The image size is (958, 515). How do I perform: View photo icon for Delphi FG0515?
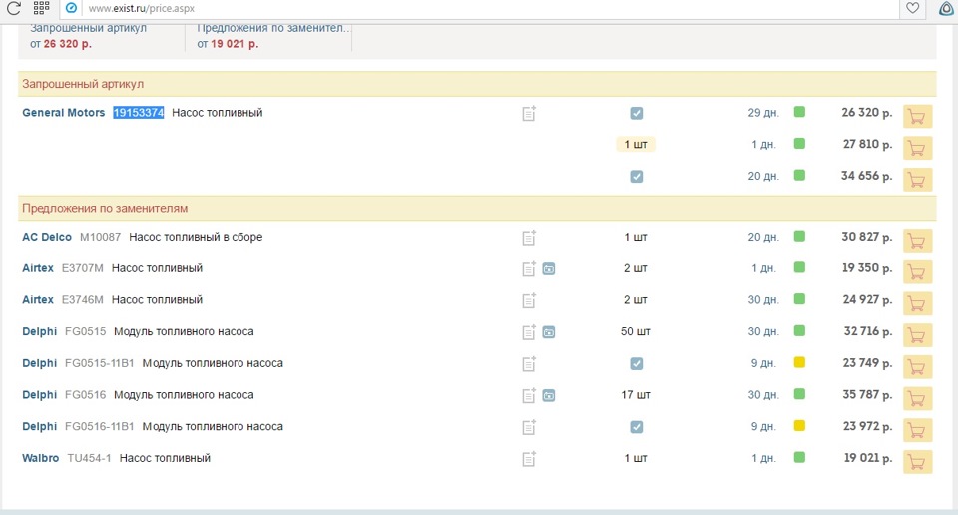tap(549, 332)
